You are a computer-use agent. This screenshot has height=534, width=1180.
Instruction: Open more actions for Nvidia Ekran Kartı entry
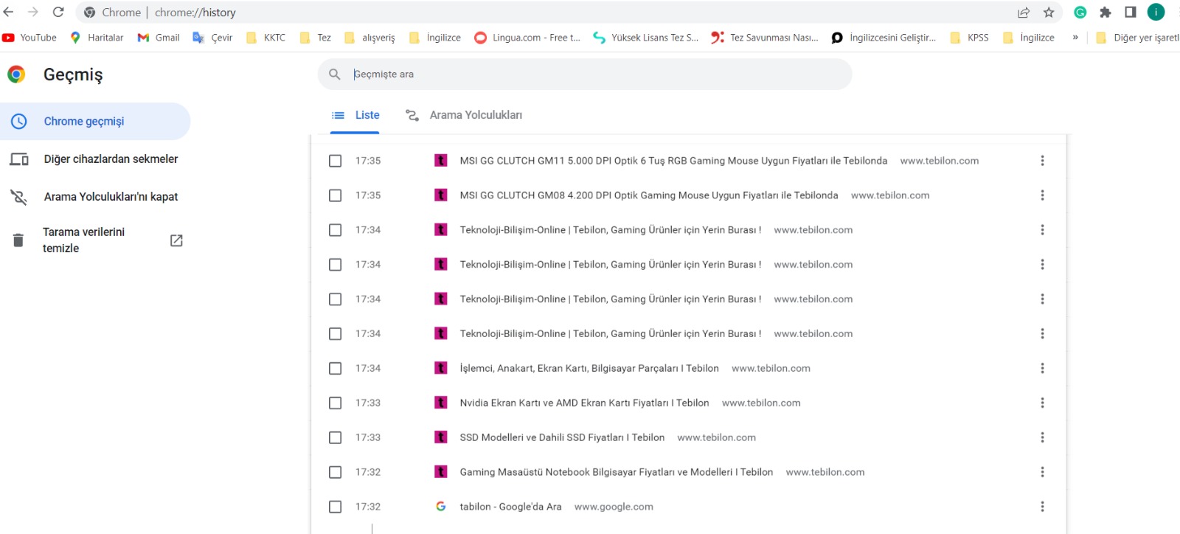coord(1042,403)
